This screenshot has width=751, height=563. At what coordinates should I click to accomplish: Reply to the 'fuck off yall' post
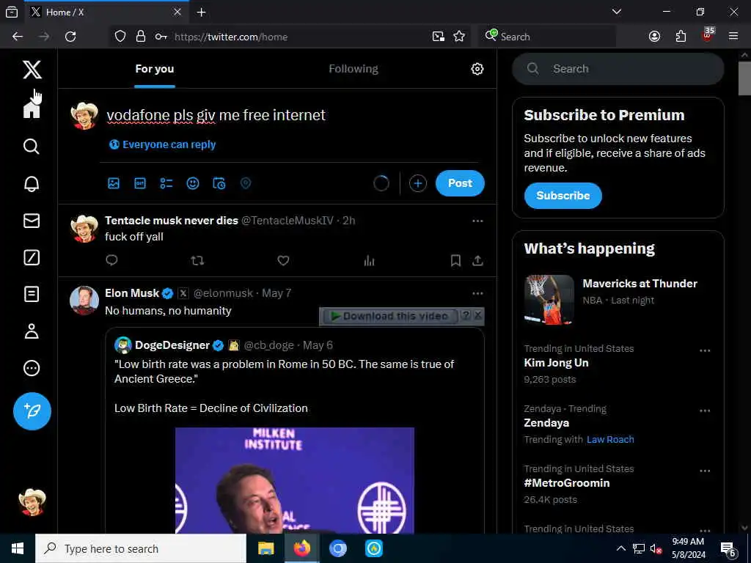point(111,260)
